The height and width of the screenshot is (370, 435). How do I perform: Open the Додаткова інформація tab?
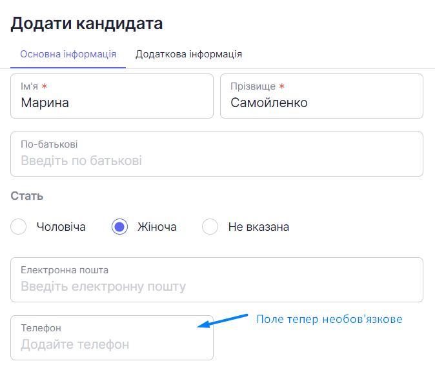click(188, 54)
